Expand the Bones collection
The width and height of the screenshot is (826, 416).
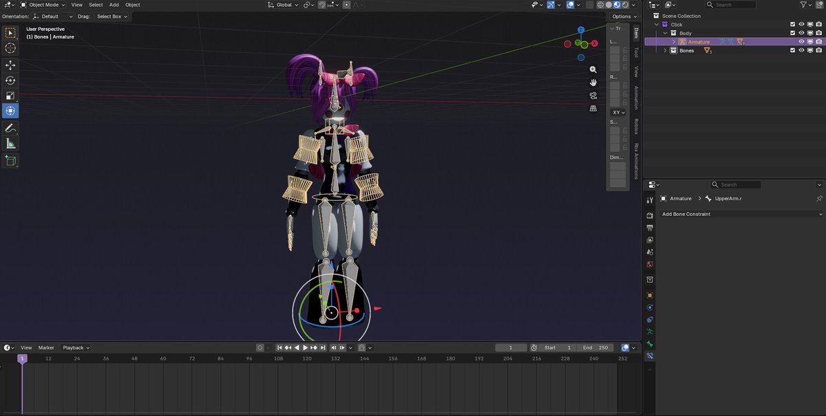666,50
